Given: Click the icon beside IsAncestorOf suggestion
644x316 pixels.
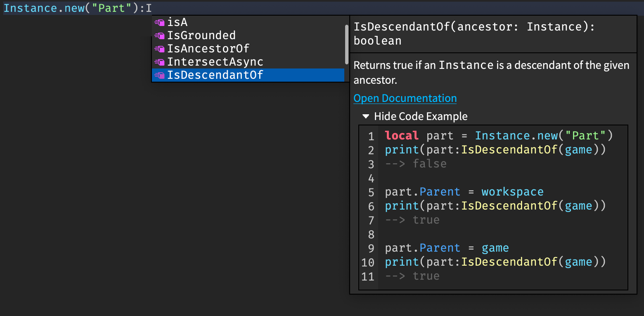Looking at the screenshot, I should [x=159, y=49].
